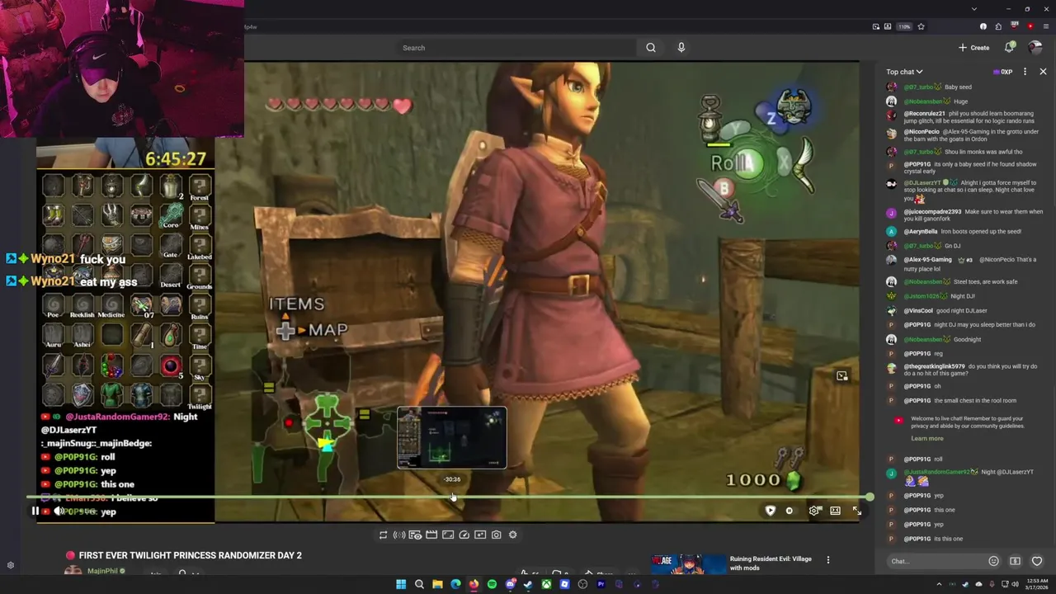Click the clapperboard cinema mode icon

[431, 535]
